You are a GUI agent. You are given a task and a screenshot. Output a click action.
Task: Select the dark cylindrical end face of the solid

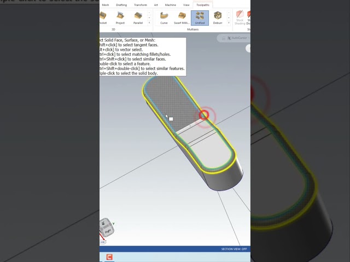pos(225,178)
